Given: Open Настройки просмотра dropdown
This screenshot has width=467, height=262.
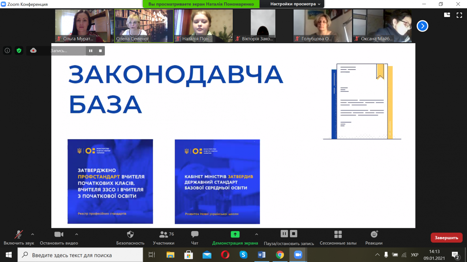Looking at the screenshot, I should click(295, 4).
